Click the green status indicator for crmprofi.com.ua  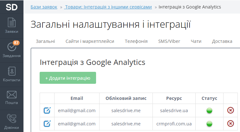(209, 123)
